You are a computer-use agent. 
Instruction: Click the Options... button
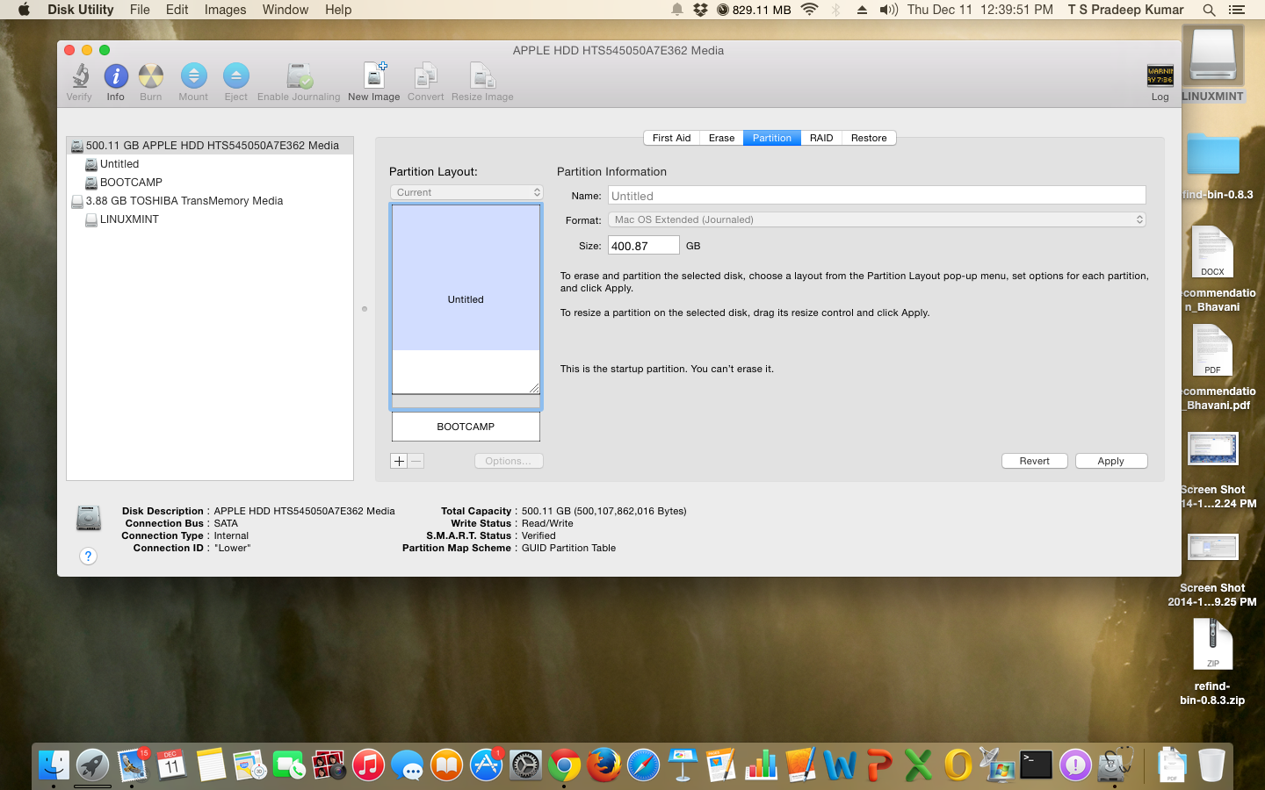pyautogui.click(x=509, y=461)
